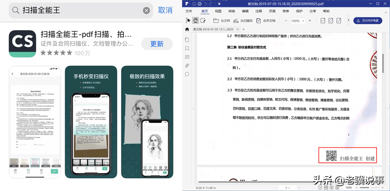Clear the App Store search field text
390x191 pixels.
point(146,11)
